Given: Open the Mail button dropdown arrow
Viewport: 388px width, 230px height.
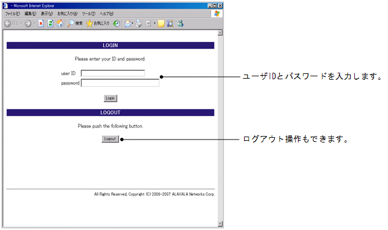Looking at the screenshot, I should pyautogui.click(x=133, y=24).
